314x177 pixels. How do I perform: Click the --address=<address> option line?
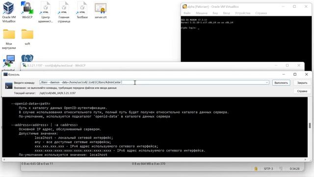pos(44,125)
